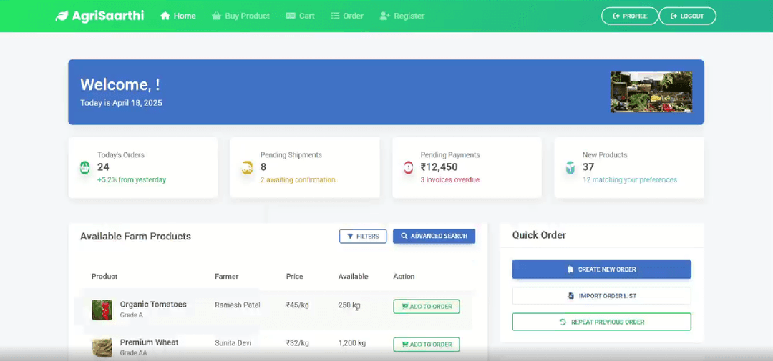Click the Pending Shipments truck icon
This screenshot has height=361, width=773.
[247, 167]
